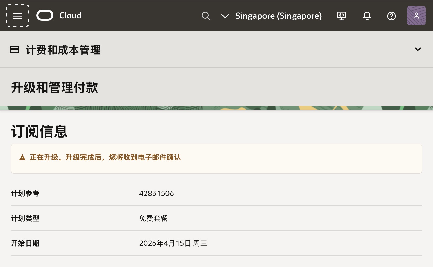The width and height of the screenshot is (433, 267).
Task: Open the search magnifier icon
Action: (206, 16)
